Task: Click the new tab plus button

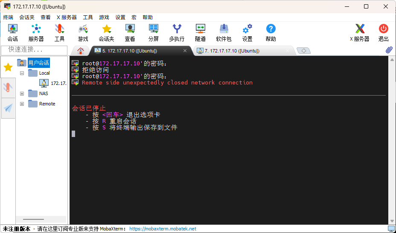Action: click(303, 51)
